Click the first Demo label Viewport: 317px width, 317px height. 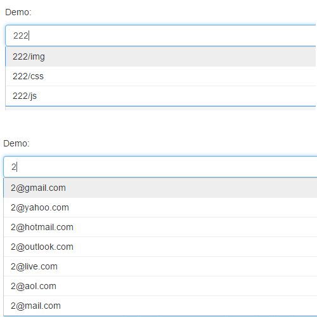tap(18, 12)
